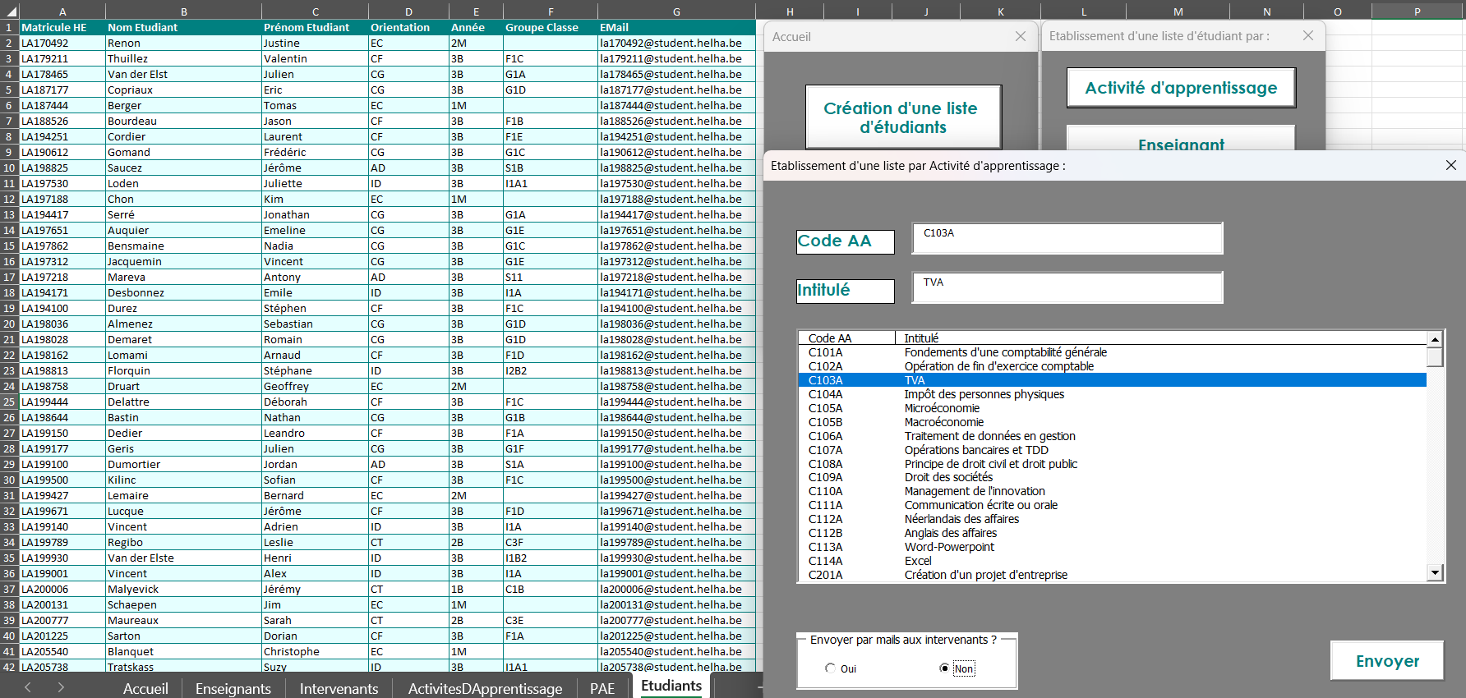Click into the Code AA text field
This screenshot has height=698, width=1466.
1067,238
